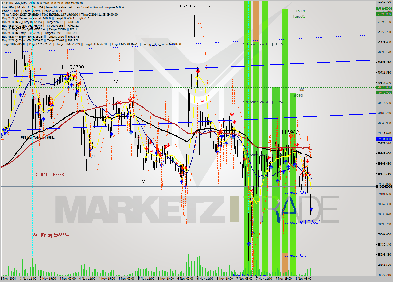393x282 pixels.
Task: Select the 'I I | 70700' wave label
Action: coord(72,67)
